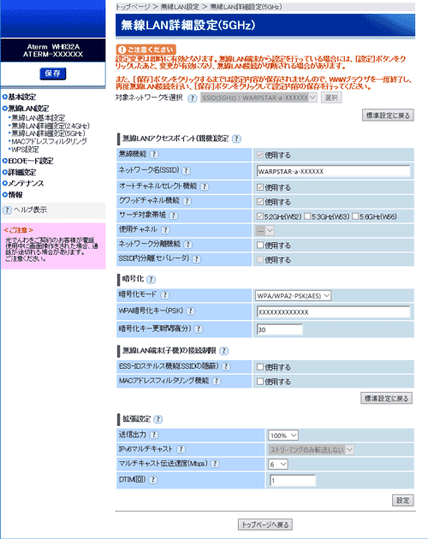Show help for DTIM(回)
Viewport: 428px width, 539px height.
[153, 480]
